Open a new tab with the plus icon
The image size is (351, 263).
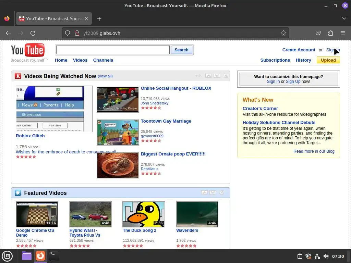point(99,18)
